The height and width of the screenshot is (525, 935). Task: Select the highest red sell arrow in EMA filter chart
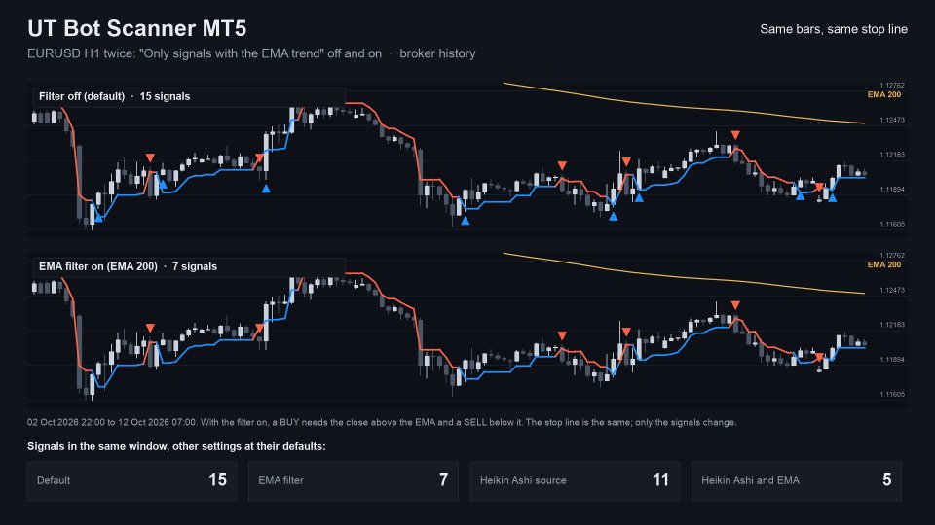click(735, 305)
